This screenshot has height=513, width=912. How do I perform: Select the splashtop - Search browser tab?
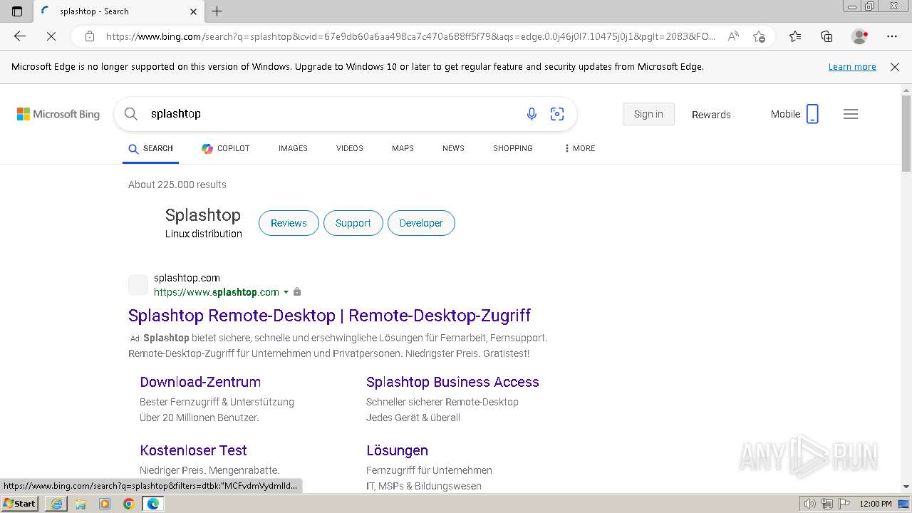point(120,11)
